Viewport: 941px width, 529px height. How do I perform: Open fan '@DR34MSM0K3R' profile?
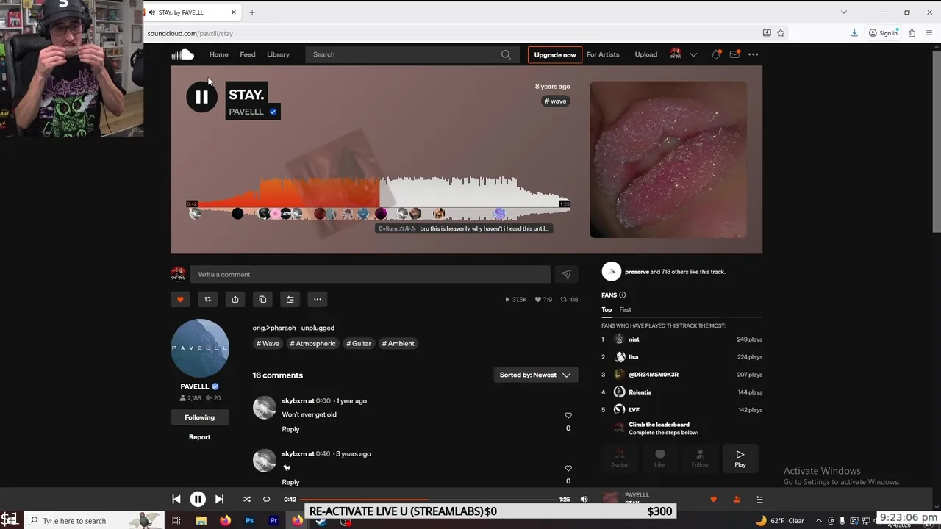click(x=654, y=375)
